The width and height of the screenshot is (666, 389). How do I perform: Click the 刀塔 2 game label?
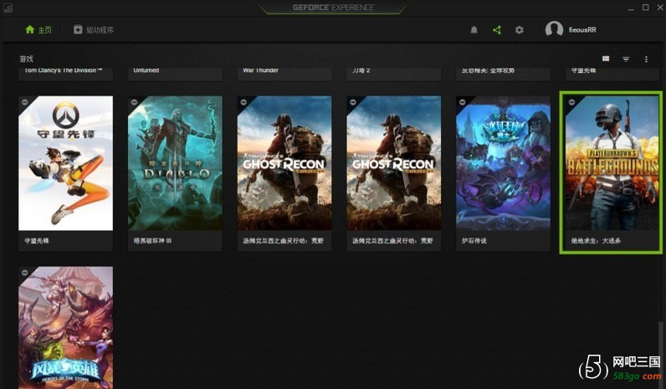coord(361,71)
